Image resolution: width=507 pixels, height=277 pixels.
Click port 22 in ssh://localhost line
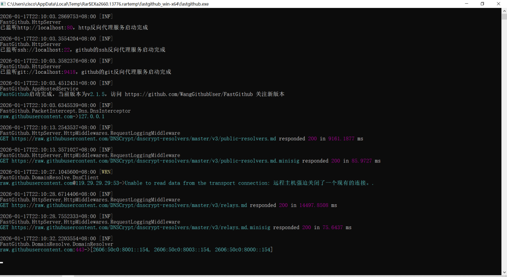[x=67, y=50]
